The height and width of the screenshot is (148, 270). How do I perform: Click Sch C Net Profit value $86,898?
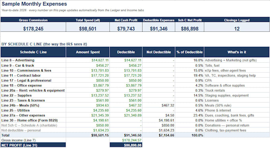[x=189, y=29]
